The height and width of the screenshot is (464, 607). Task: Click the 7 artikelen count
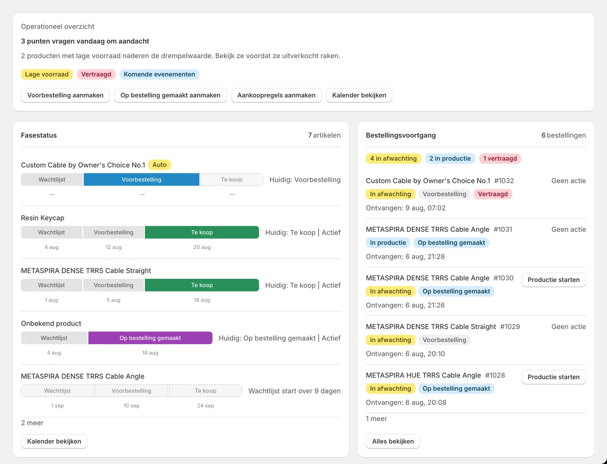pyautogui.click(x=324, y=135)
